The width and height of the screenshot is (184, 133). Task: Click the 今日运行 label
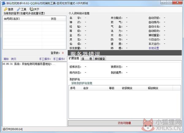(x=154, y=40)
